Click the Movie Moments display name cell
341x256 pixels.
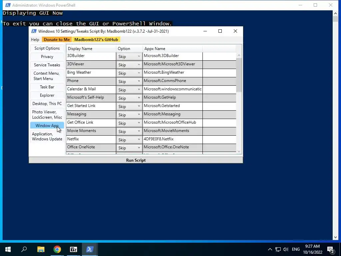(x=91, y=131)
